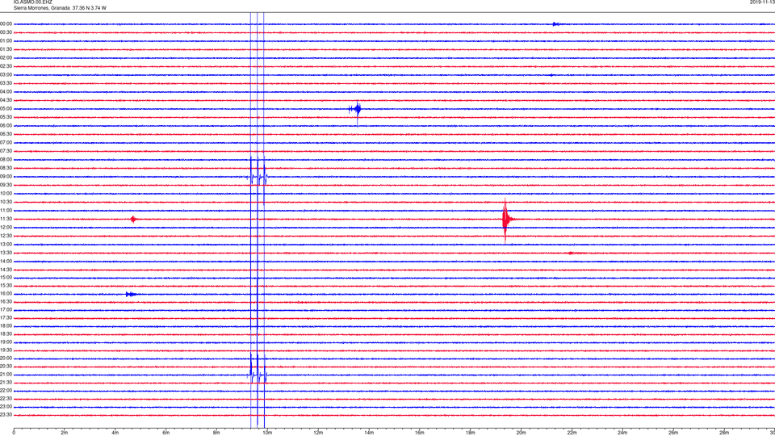Click the 21:00 row label

pos(6,374)
